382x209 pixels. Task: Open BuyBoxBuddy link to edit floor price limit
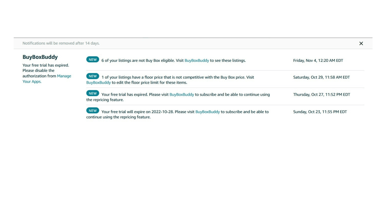coord(98,82)
